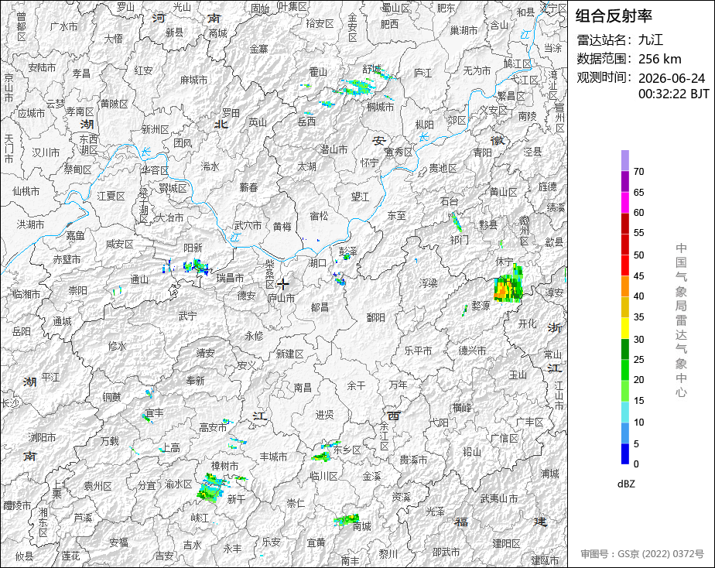The image size is (715, 568).
Task: Click the dBZ unit label under legend
Action: (x=625, y=484)
